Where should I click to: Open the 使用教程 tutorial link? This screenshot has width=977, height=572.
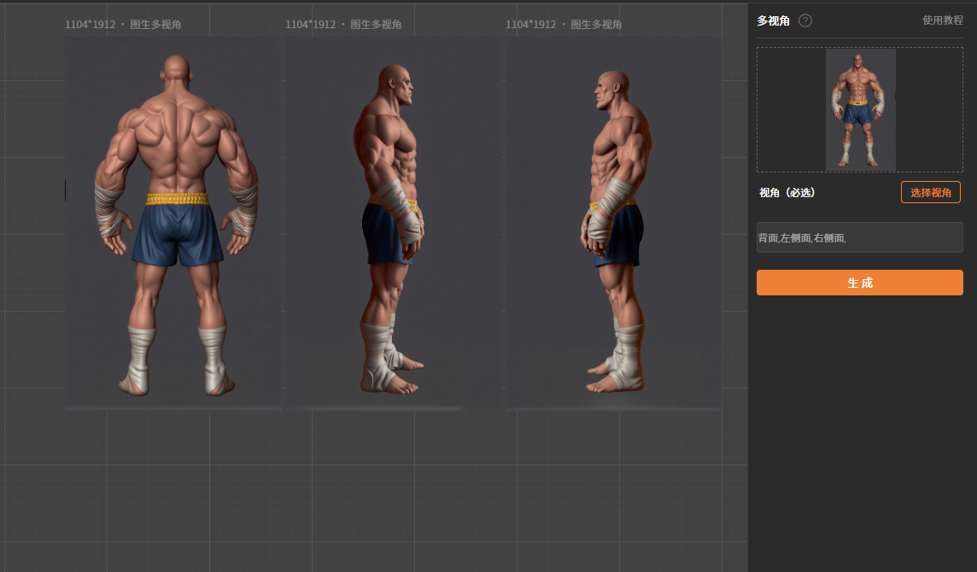point(942,20)
